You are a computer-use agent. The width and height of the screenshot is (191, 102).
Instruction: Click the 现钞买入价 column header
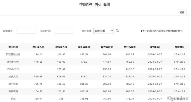(61, 47)
